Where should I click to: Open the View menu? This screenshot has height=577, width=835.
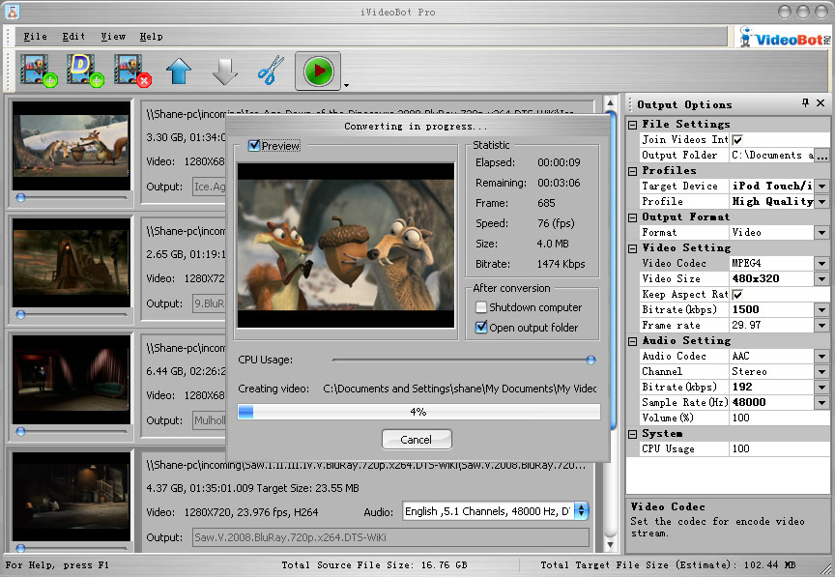(113, 36)
